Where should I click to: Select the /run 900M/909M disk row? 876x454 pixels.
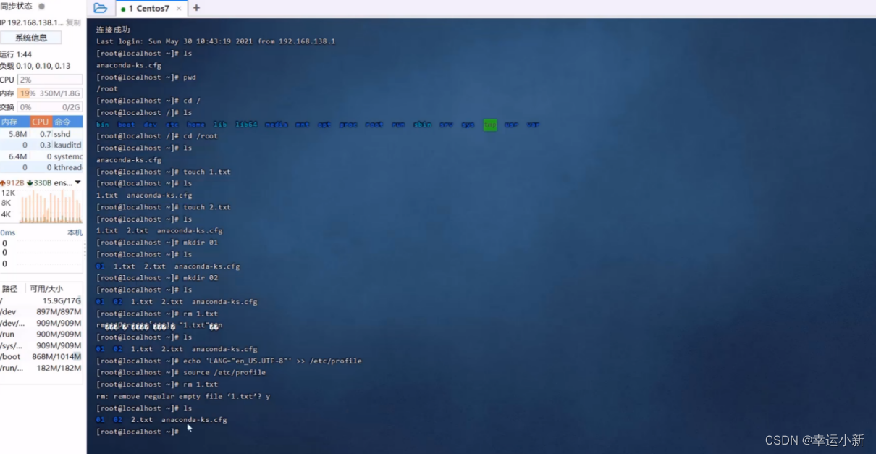41,334
